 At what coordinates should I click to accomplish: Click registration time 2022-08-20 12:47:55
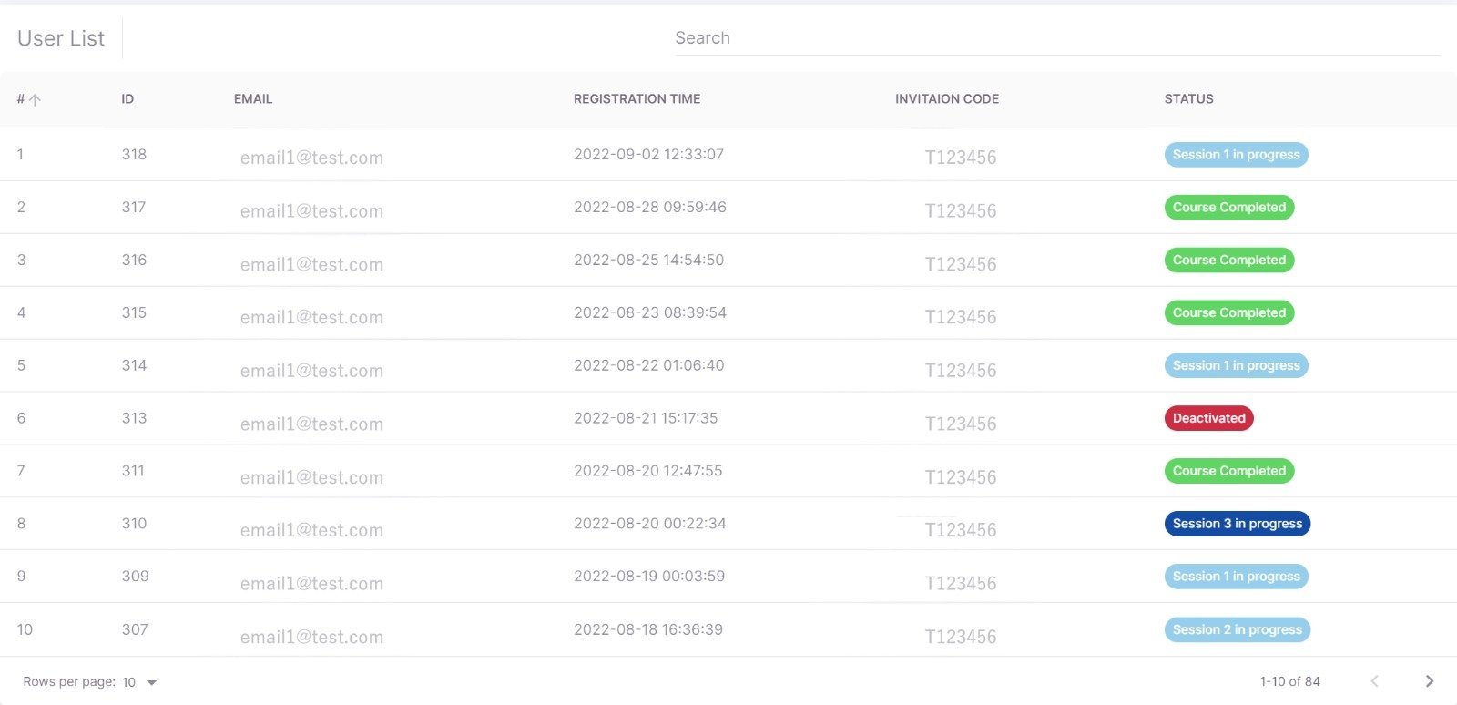(647, 471)
